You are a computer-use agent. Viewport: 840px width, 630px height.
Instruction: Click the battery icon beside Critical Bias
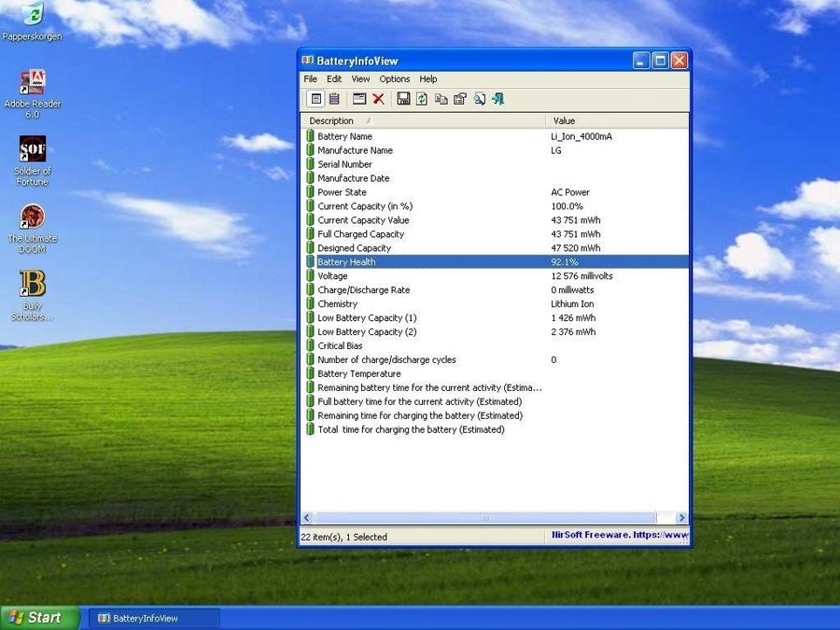[310, 345]
